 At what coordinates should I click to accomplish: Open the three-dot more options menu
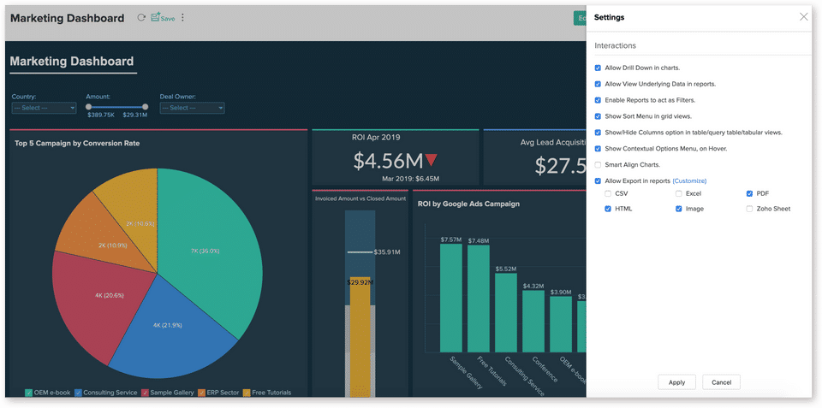click(182, 18)
